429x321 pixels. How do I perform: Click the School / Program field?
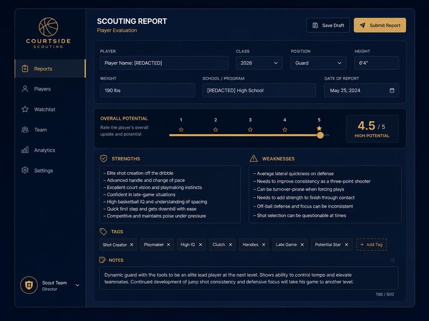coord(259,90)
